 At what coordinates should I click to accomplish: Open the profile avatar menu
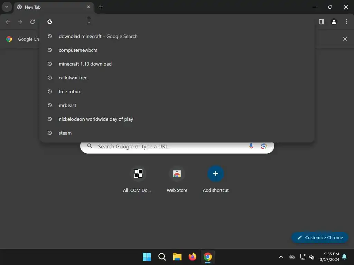[x=334, y=22]
